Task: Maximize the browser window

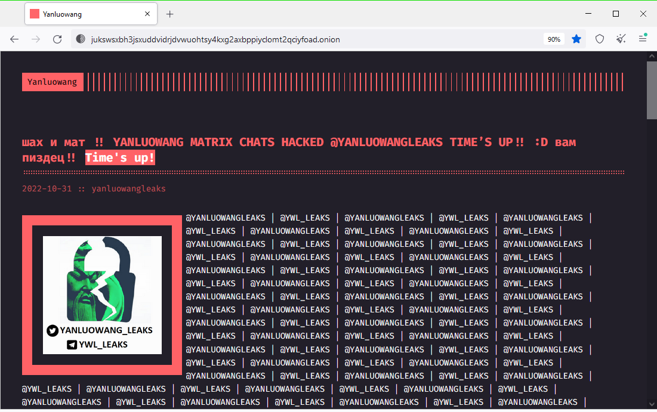Action: point(615,14)
